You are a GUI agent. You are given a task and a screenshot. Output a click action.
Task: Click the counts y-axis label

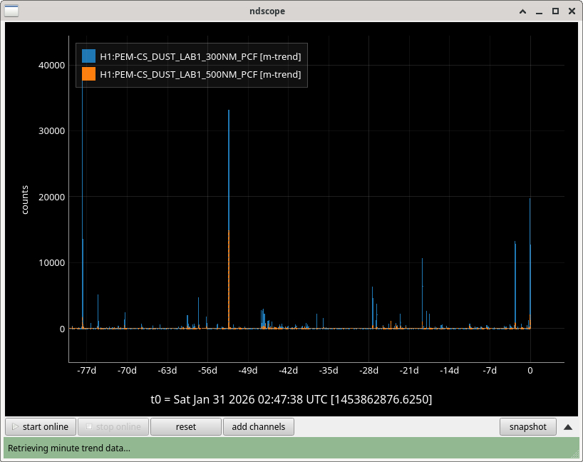pos(25,200)
